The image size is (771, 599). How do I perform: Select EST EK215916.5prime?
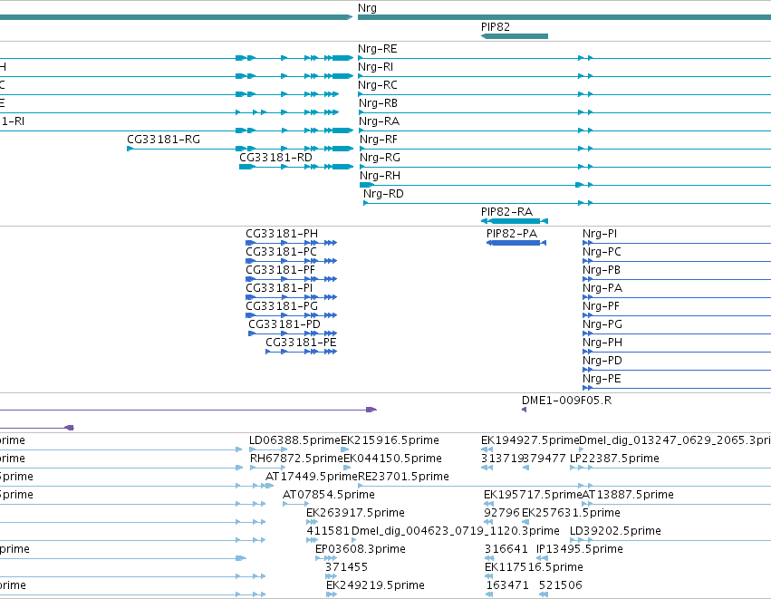(390, 440)
